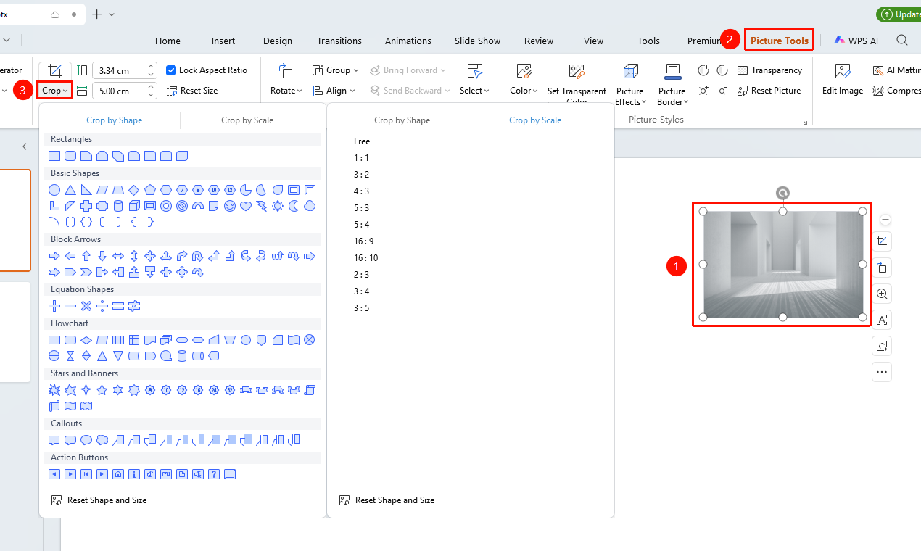Switch to the Insert ribbon tab
The width and height of the screenshot is (921, 551).
point(223,41)
